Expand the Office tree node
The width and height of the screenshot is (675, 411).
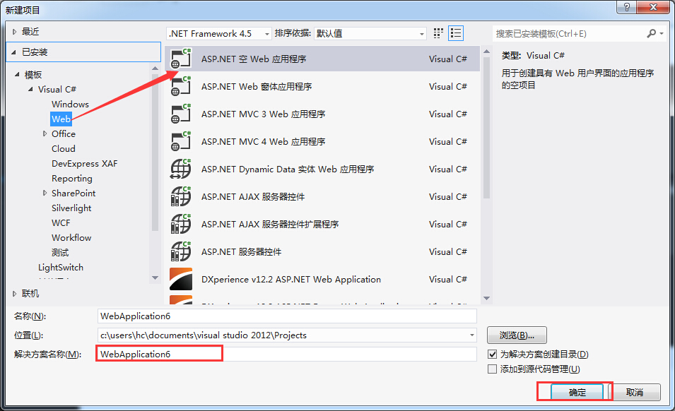45,133
